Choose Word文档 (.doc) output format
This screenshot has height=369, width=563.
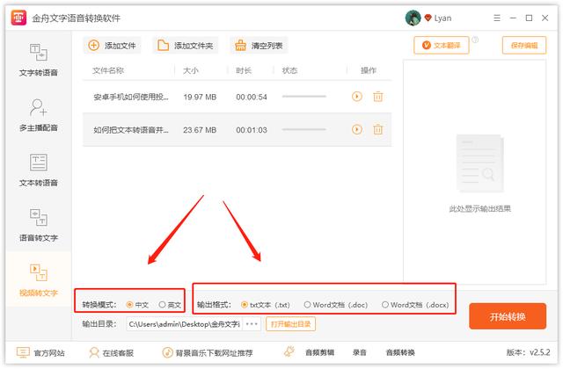click(x=336, y=305)
